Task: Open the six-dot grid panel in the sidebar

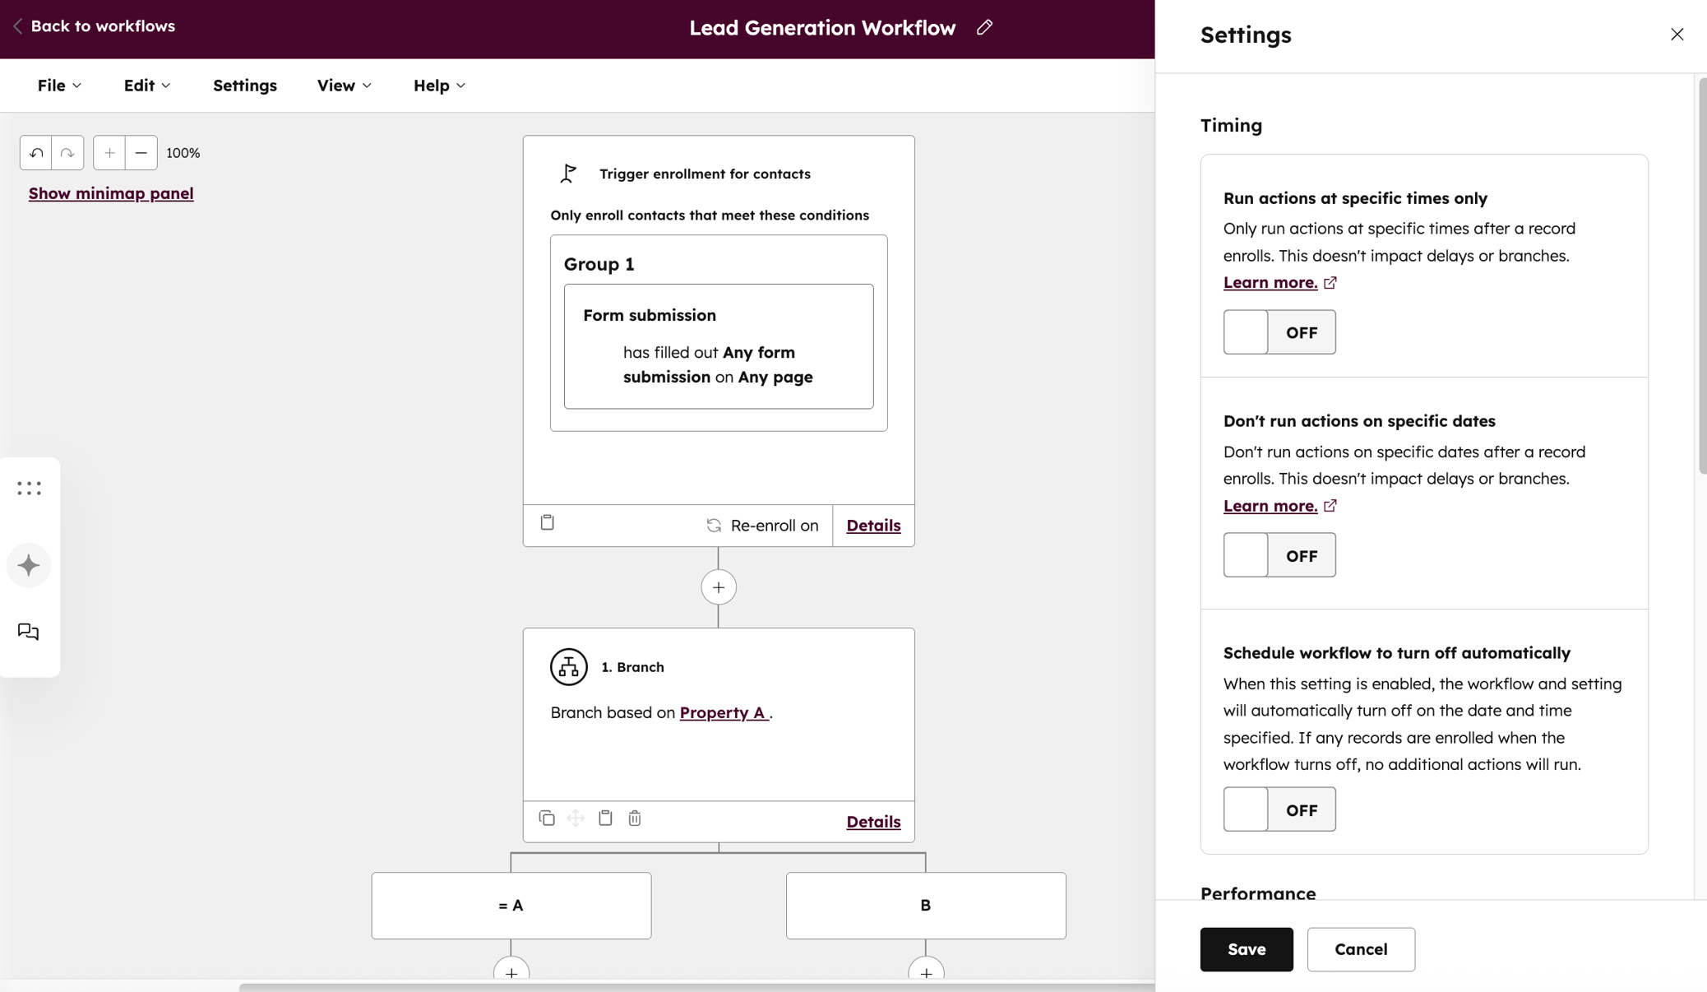Action: click(29, 488)
